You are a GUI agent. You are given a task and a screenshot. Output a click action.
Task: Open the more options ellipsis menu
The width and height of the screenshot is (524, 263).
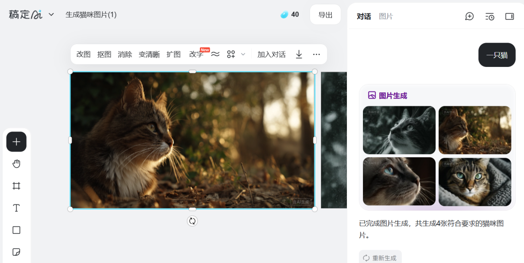(316, 54)
